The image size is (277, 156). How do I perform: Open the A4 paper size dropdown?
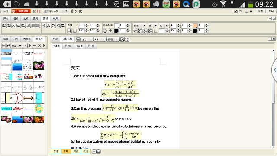click(x=104, y=39)
